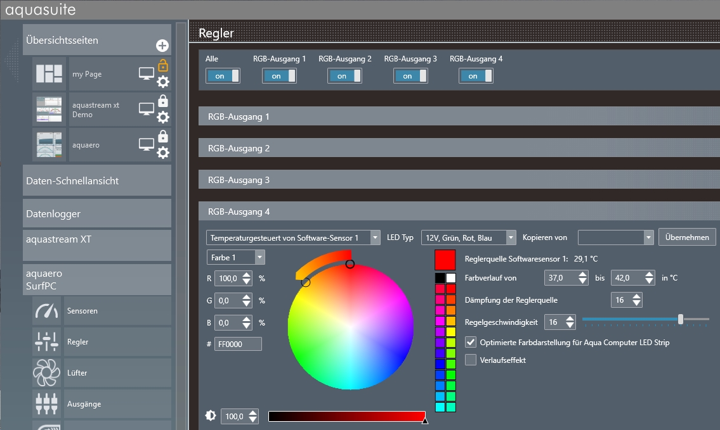Viewport: 720px width, 430px height.
Task: Toggle the Alle on switch
Action: click(x=223, y=76)
